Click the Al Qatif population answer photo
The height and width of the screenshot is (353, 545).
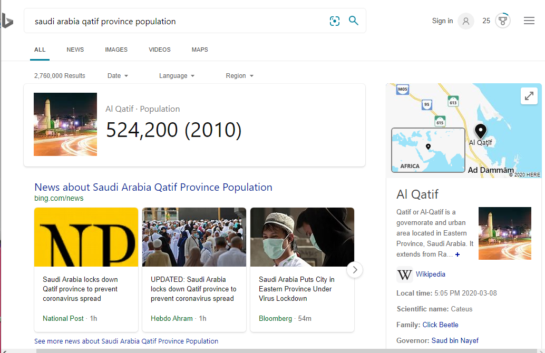pos(65,124)
